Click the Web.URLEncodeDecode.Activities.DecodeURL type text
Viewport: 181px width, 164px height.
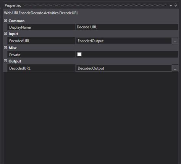[41, 13]
